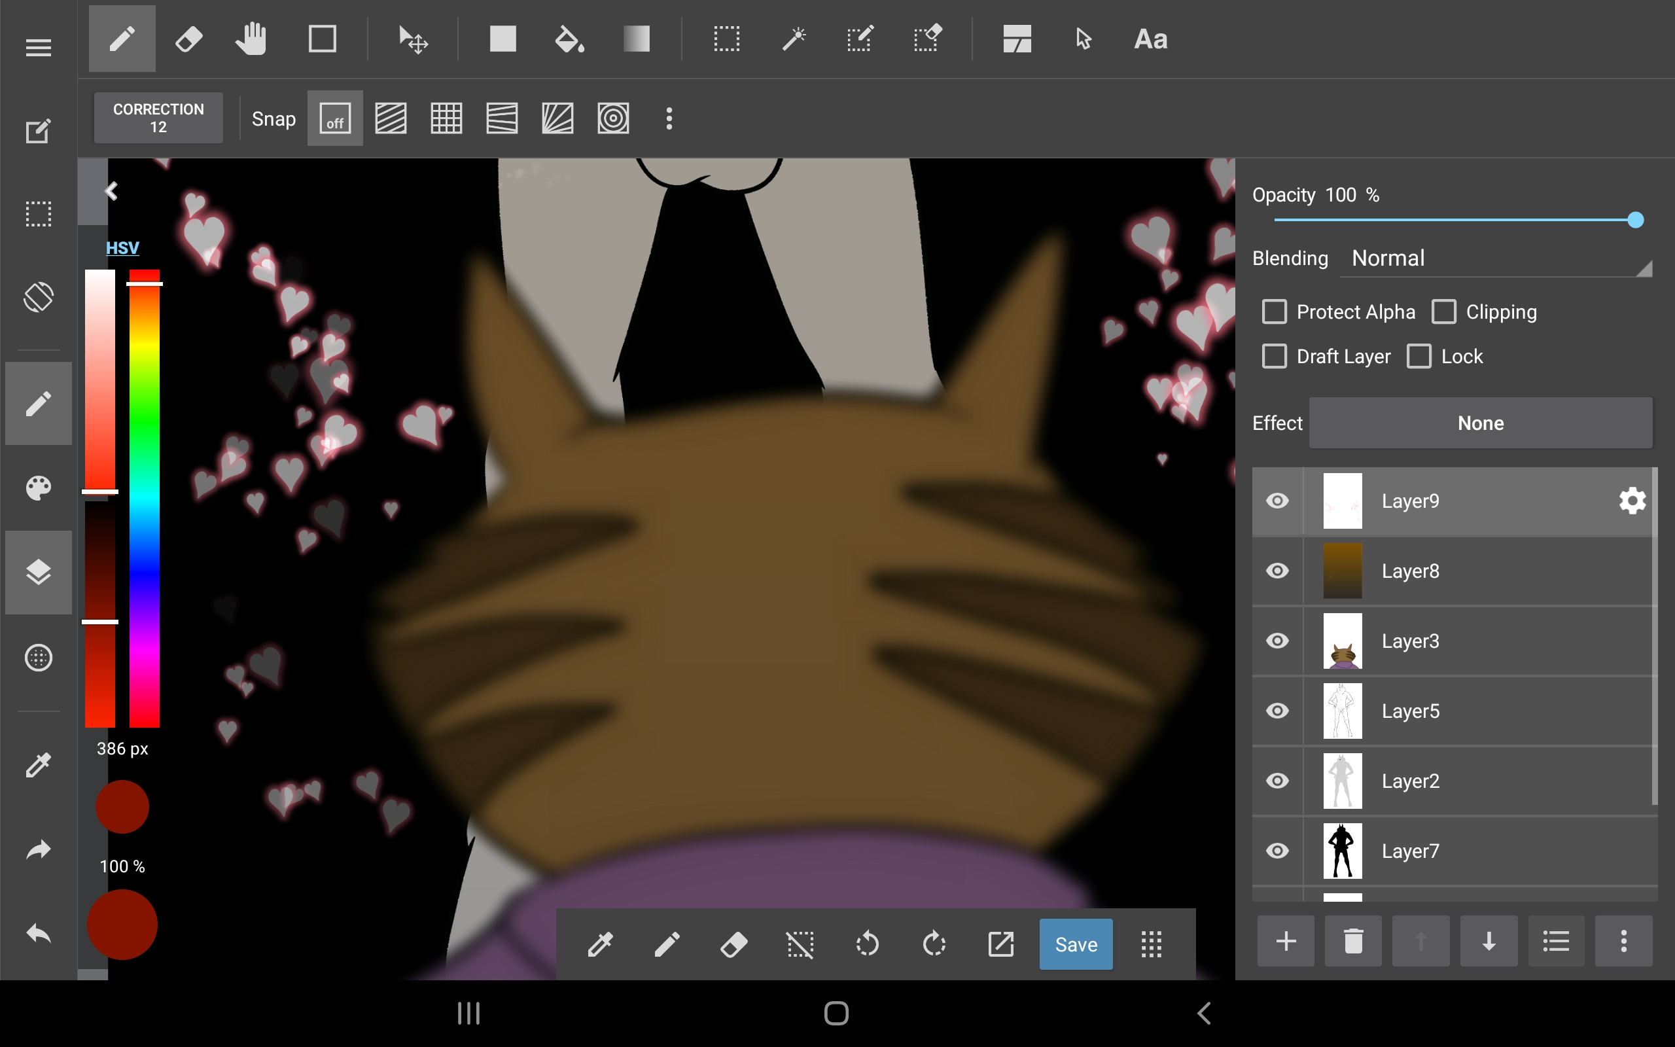Select the Eraser tool in top toolbar

(x=188, y=39)
